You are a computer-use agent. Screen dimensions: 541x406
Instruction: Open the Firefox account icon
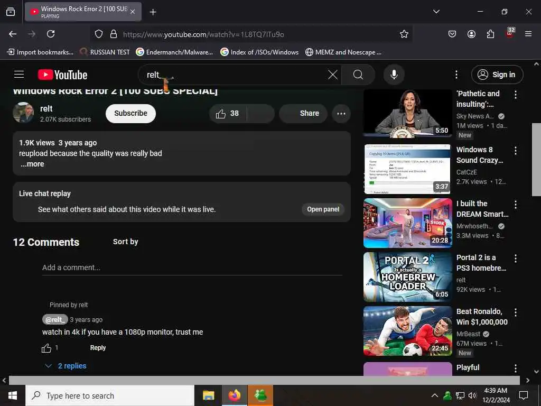pyautogui.click(x=471, y=34)
